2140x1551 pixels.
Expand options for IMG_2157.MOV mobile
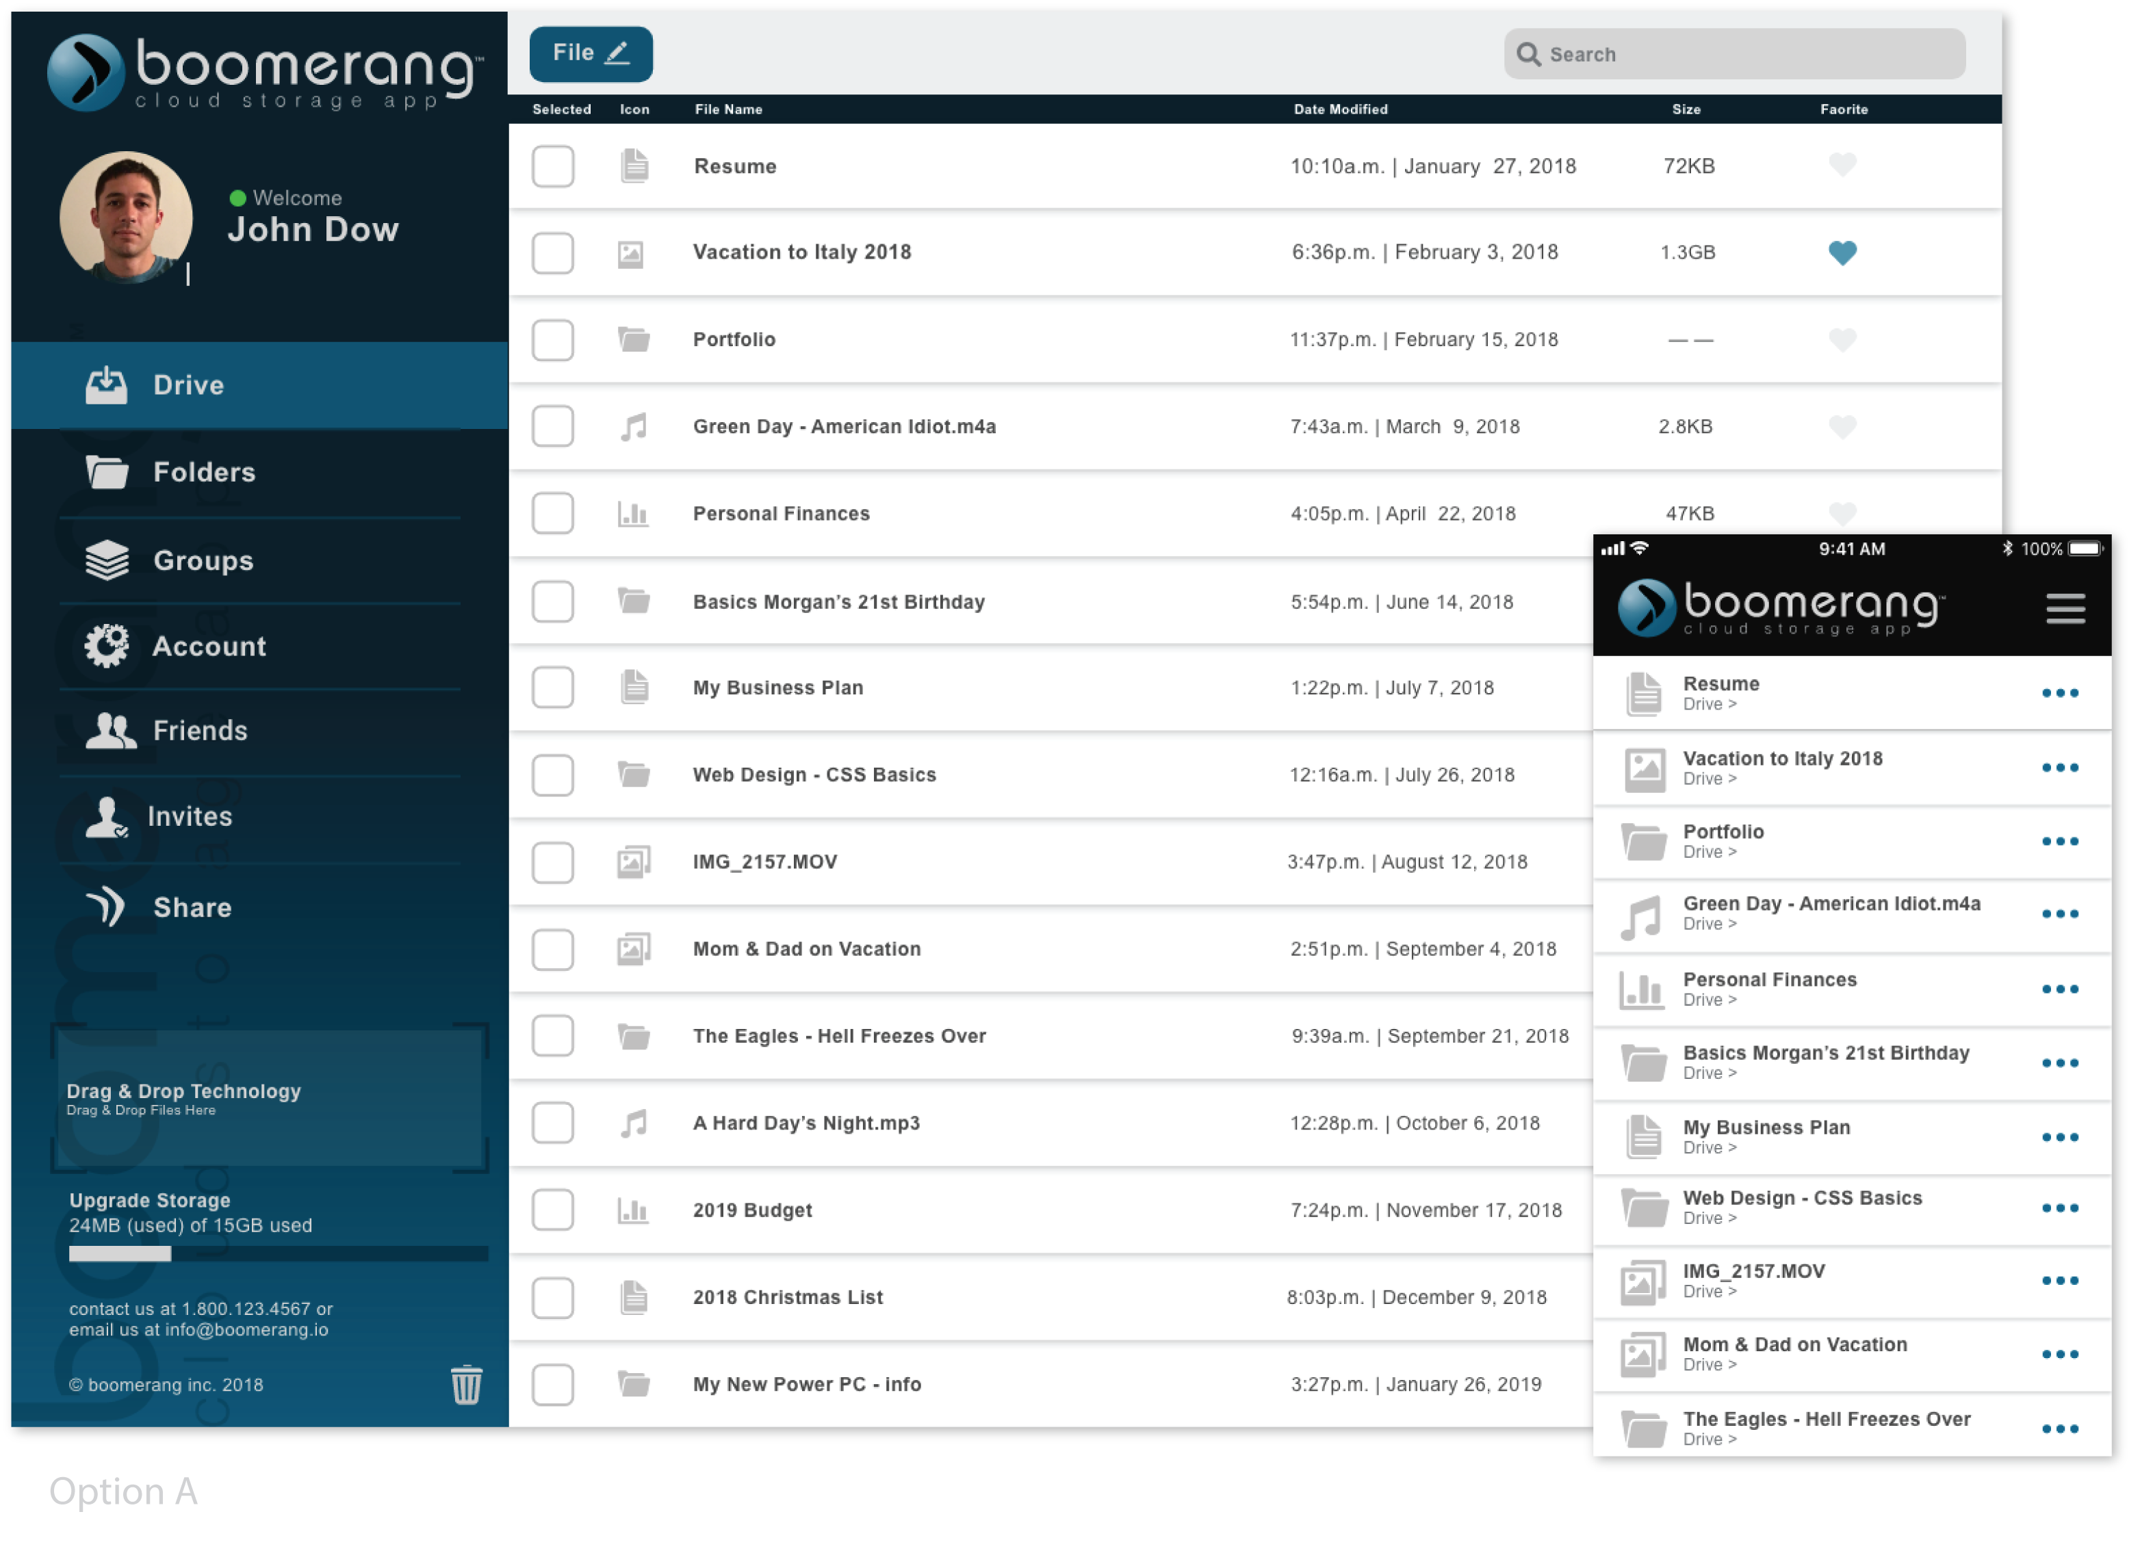pos(2065,1279)
